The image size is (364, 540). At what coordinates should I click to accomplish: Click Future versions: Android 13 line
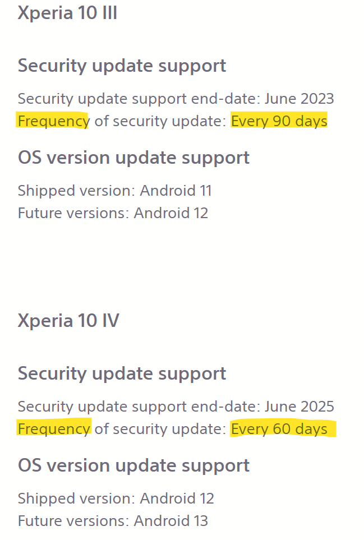click(113, 521)
